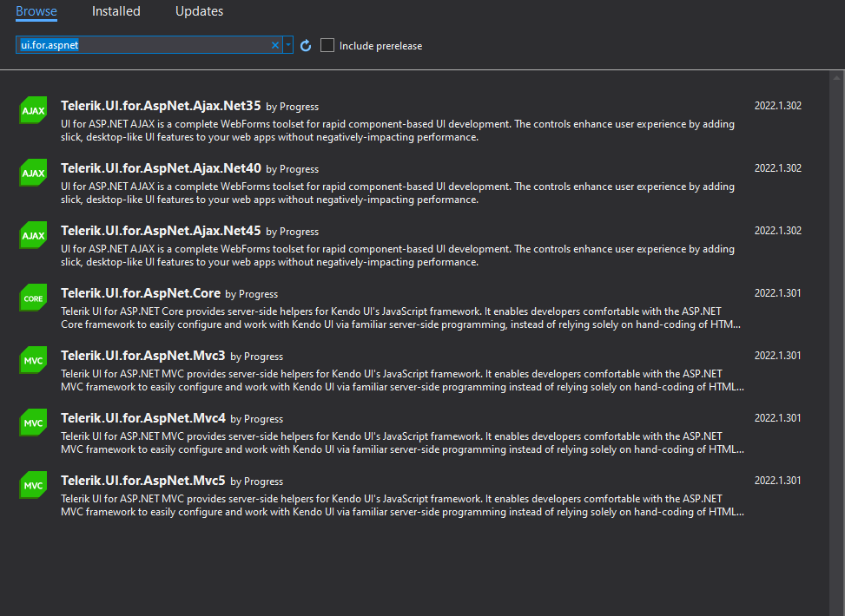Click the MVC icon for Telerik.UI.for.AspNet.Mvc5
The height and width of the screenshot is (616, 845).
[x=33, y=485]
